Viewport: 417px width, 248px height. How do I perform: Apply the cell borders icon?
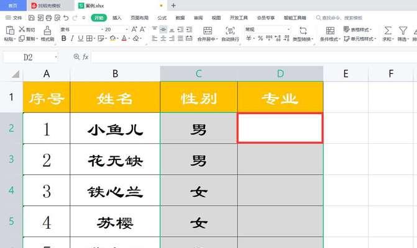coord(89,38)
